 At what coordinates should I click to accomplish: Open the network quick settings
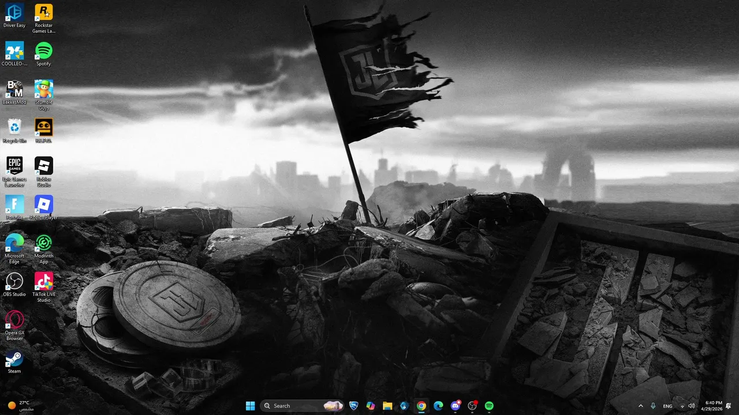point(682,406)
